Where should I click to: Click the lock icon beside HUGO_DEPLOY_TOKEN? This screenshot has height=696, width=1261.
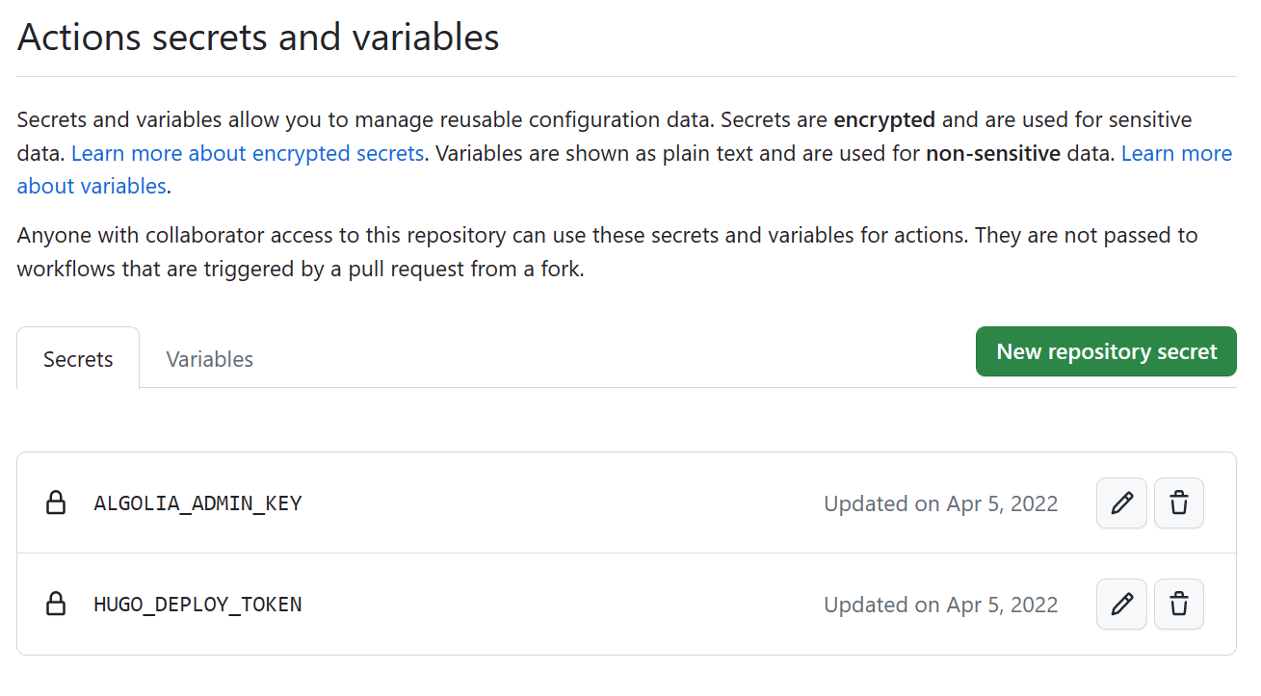[x=56, y=604]
